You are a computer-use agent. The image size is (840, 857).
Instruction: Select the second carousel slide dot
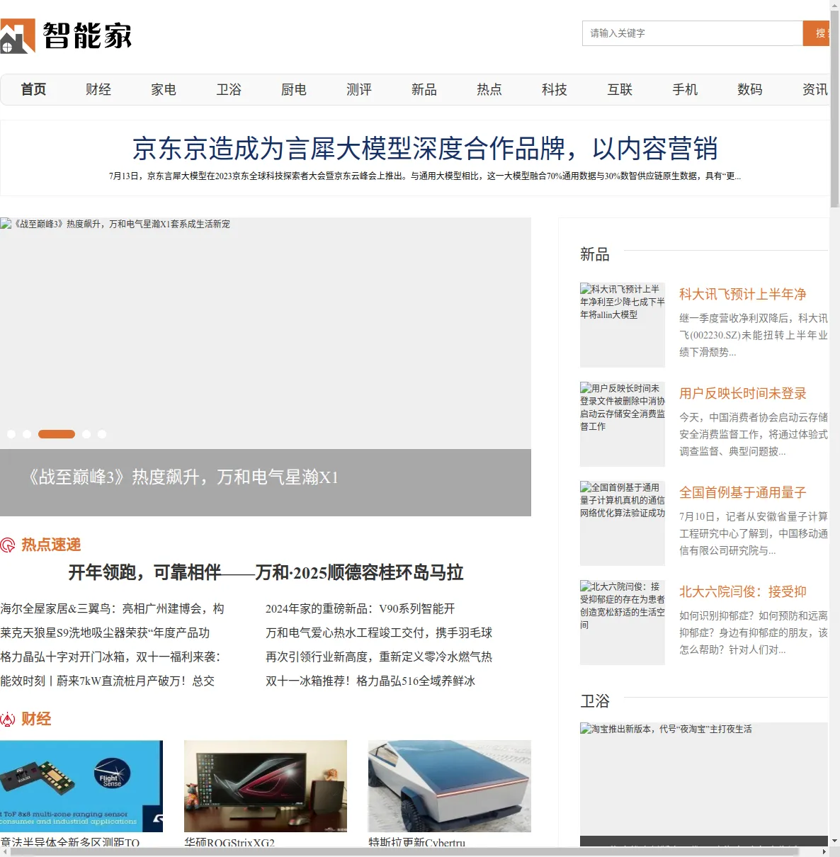(x=27, y=434)
